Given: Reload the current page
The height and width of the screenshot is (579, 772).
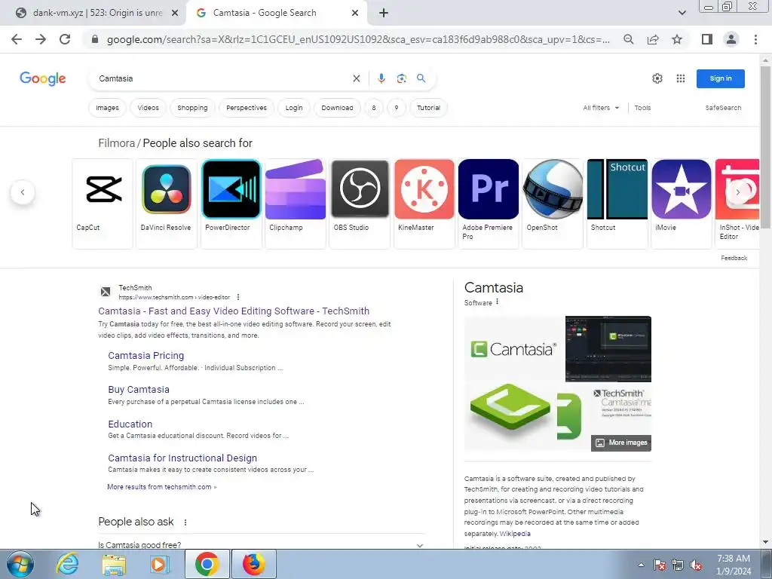Looking at the screenshot, I should click(65, 39).
